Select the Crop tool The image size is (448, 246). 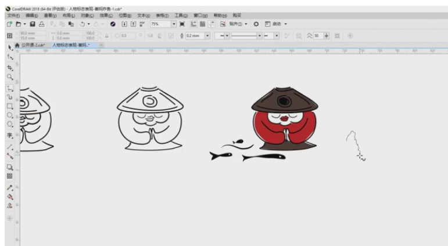(10, 67)
